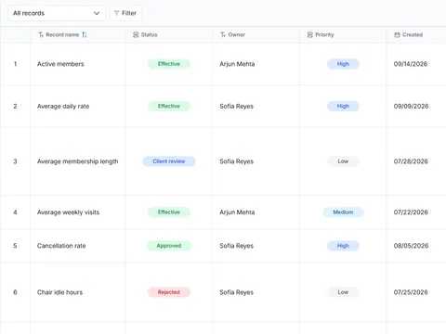
Task: Select row number 1
Action: [x=15, y=64]
